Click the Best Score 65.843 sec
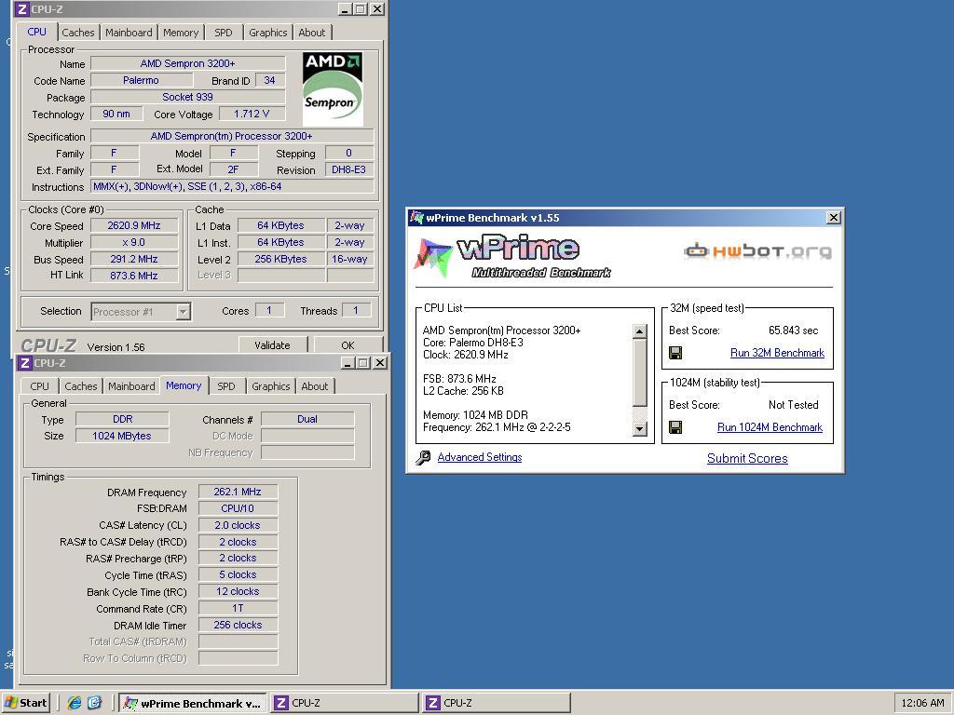 (x=793, y=331)
